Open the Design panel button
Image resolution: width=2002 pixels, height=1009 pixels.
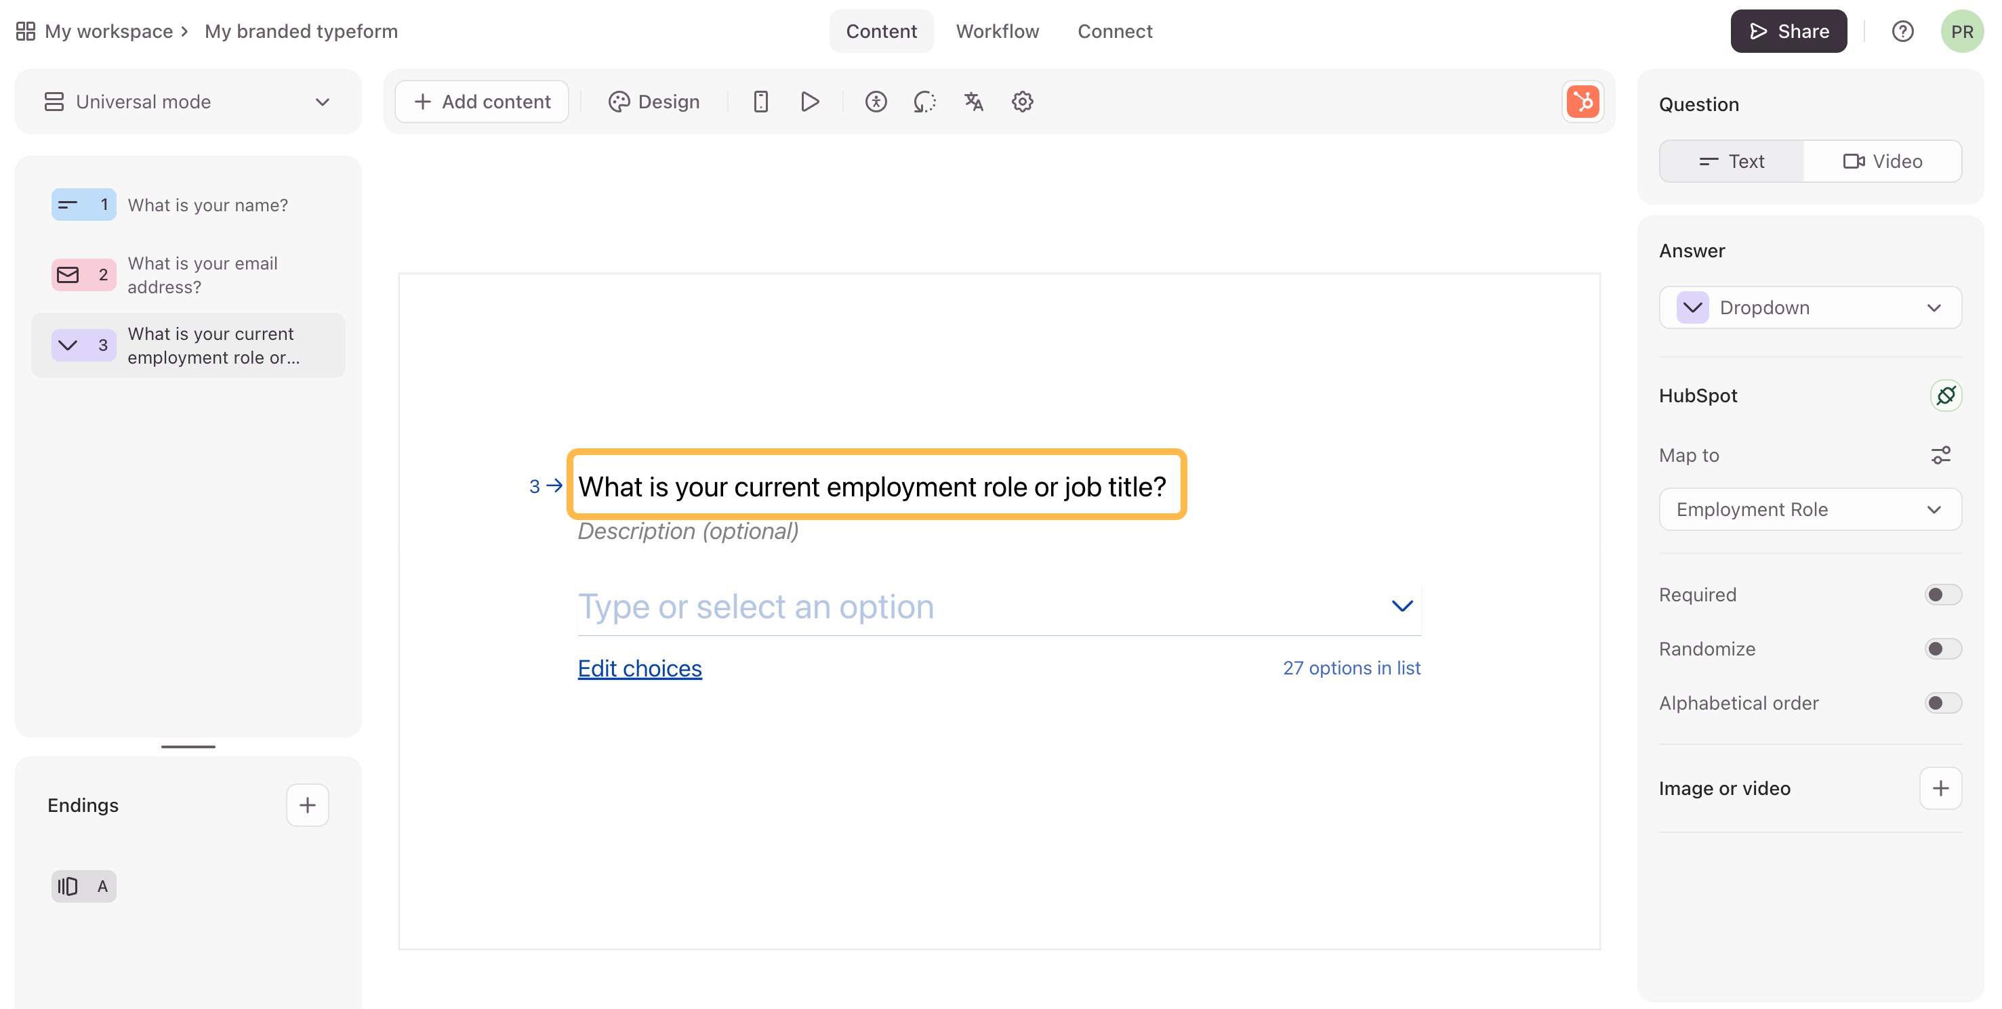coord(653,102)
